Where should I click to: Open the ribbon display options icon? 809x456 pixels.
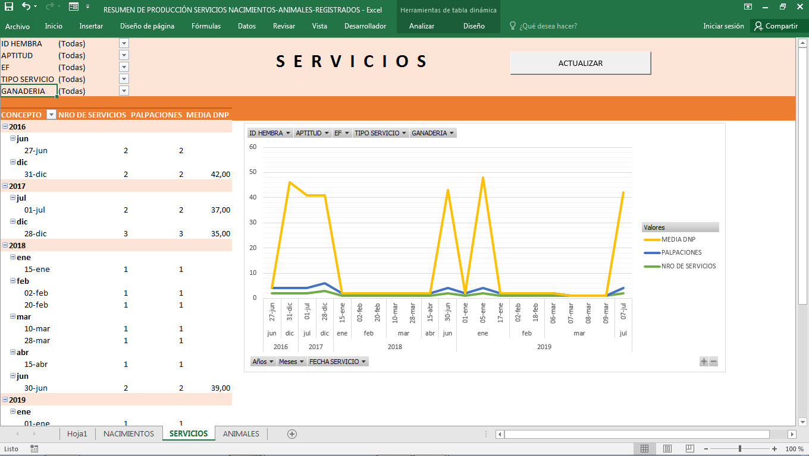point(748,7)
